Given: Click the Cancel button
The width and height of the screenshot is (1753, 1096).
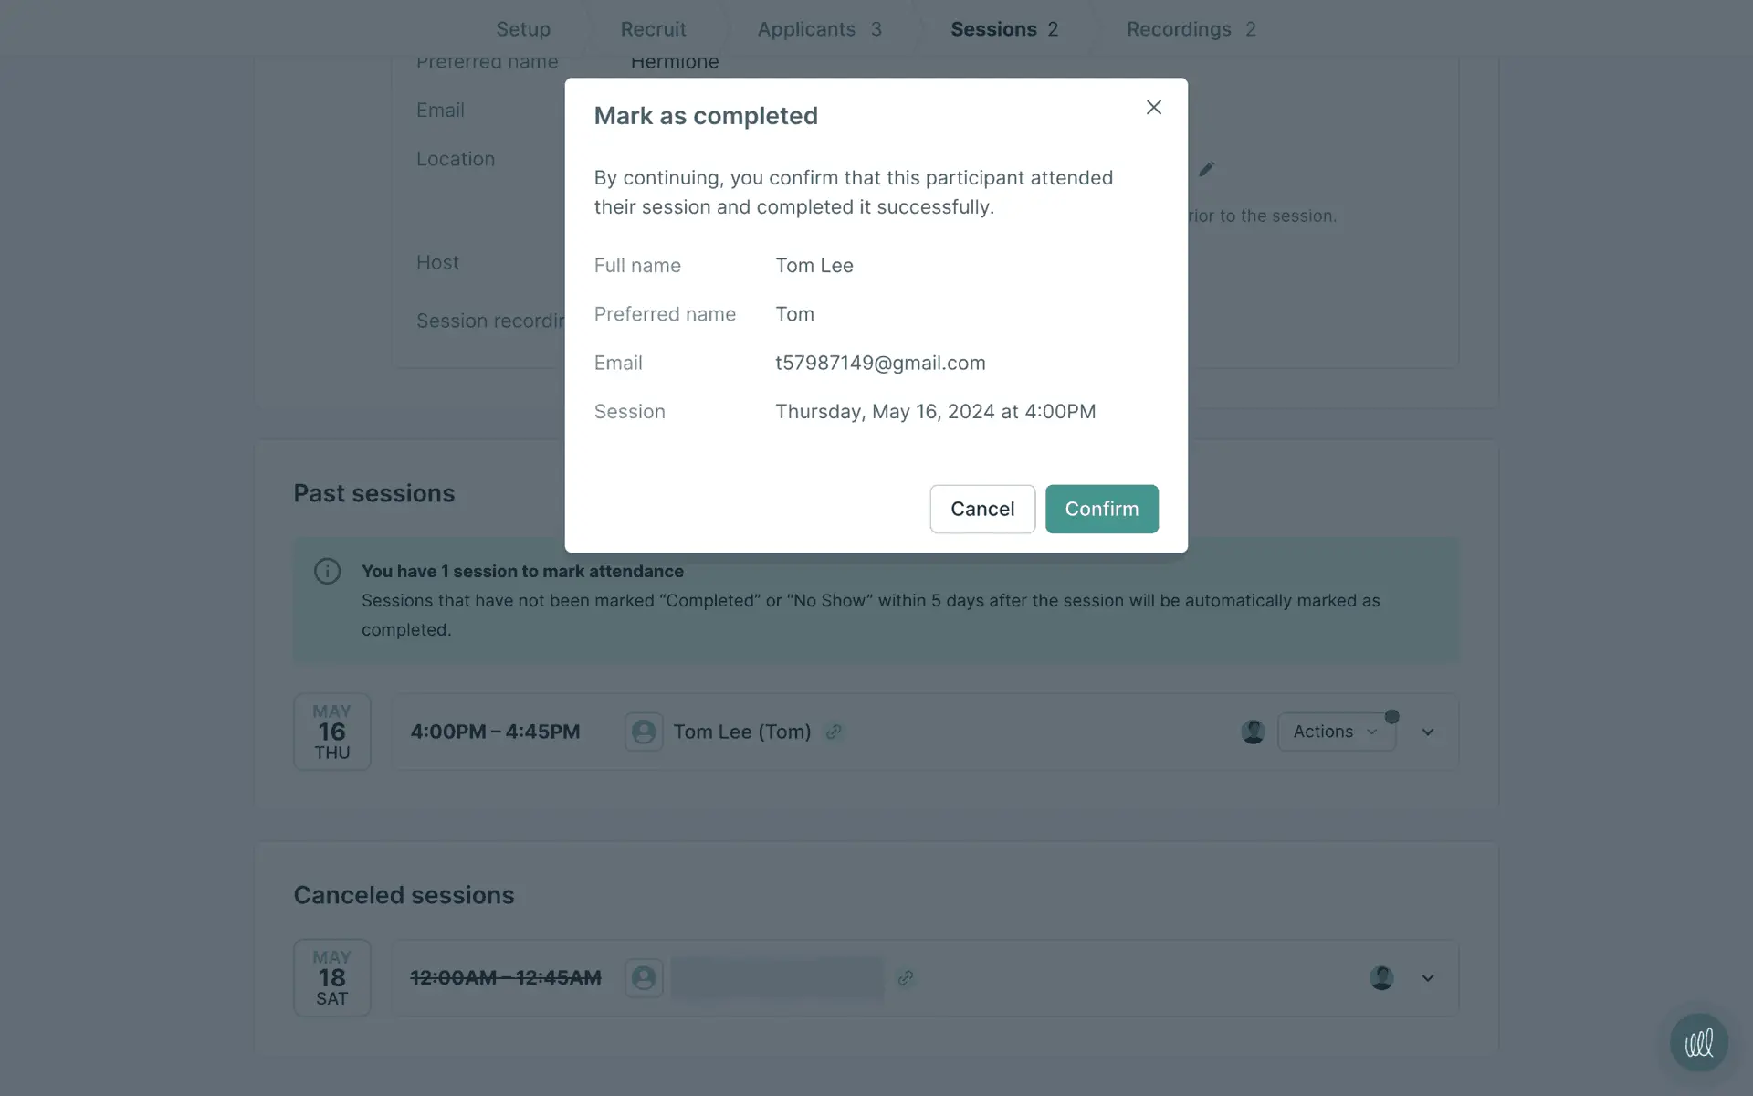Looking at the screenshot, I should click(982, 509).
